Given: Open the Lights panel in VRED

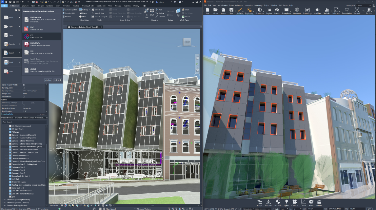Looking at the screenshot, I should tap(286, 202).
